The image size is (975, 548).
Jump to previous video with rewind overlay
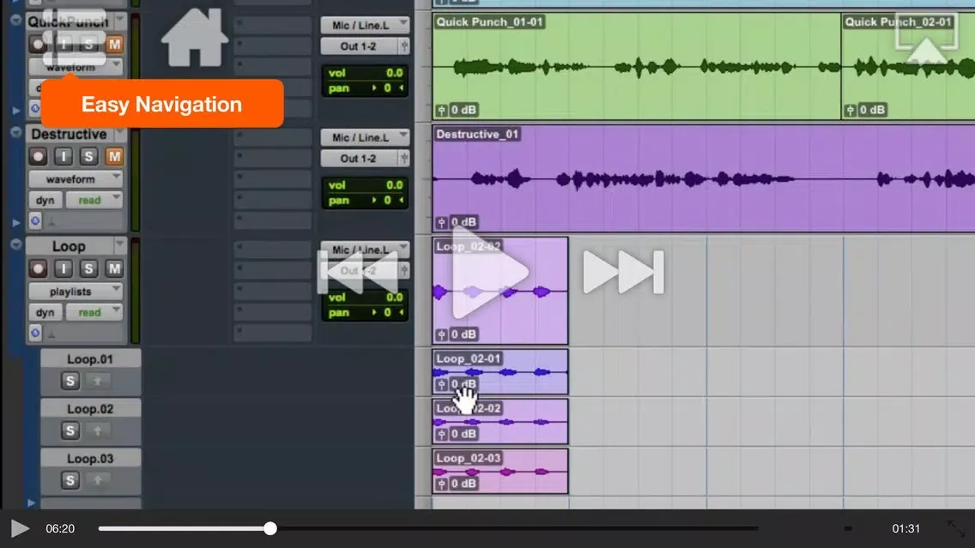358,272
